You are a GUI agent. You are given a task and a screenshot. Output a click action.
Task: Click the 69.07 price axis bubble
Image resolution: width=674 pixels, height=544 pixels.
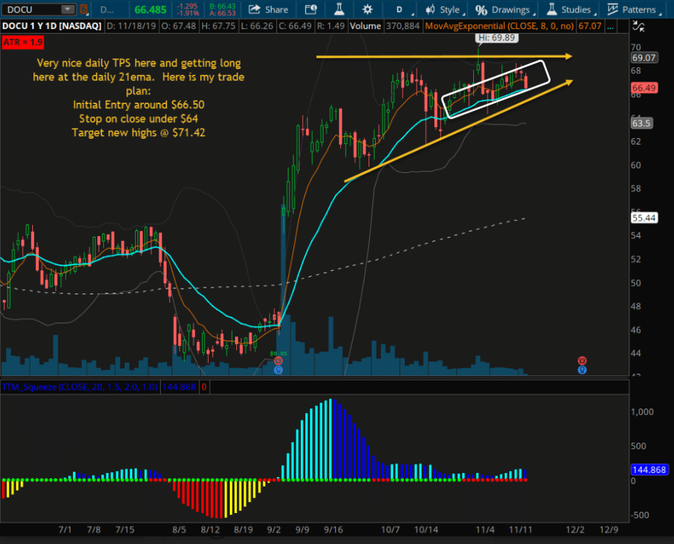click(x=644, y=58)
